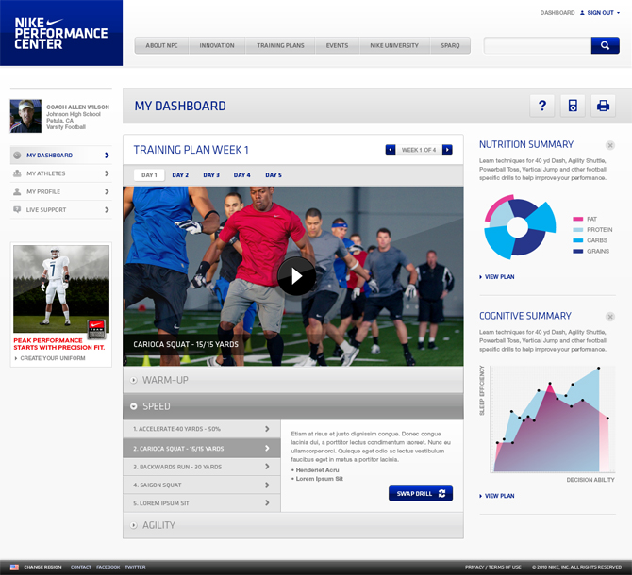632x575 pixels.
Task: Click the My Athletes sidebar icon
Action: click(17, 173)
